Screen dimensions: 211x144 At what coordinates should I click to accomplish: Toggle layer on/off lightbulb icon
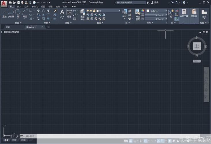coord(88,11)
